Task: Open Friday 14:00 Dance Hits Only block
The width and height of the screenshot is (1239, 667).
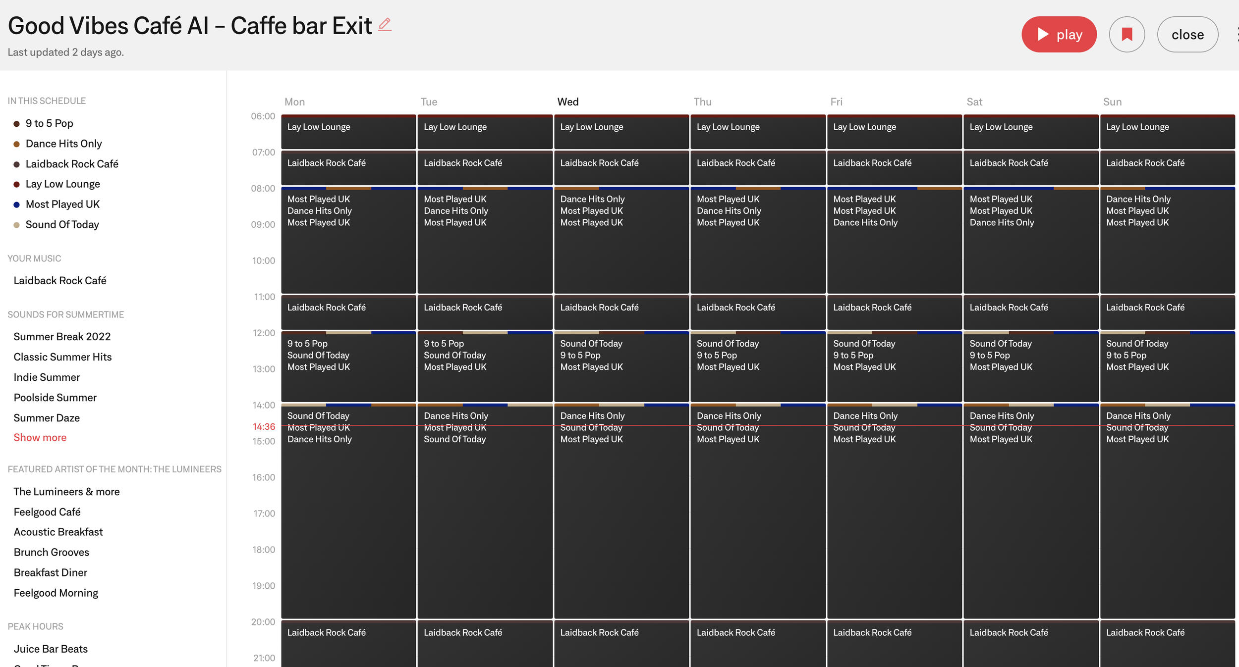Action: point(895,511)
